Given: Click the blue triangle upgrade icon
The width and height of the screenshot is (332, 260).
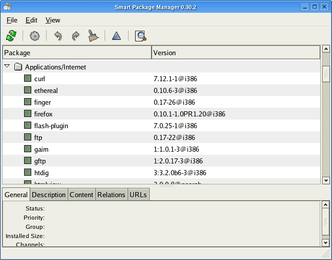Looking at the screenshot, I should (116, 36).
